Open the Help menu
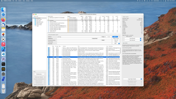Image resolution: width=176 pixels, height=99 pixels. coord(32,1)
